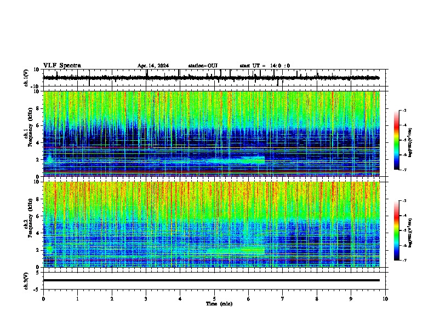Image resolution: width=434 pixels, height=335 pixels.
Task: Click the "VLF Spectra" plot title
Action: (62, 66)
